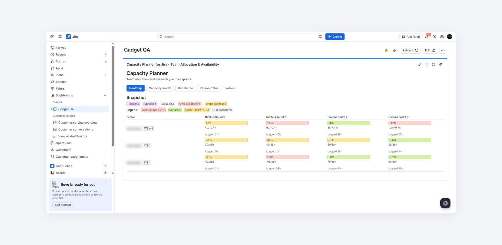Open the Filters sidebar item
Viewport: 502px width, 245px height.
60,89
